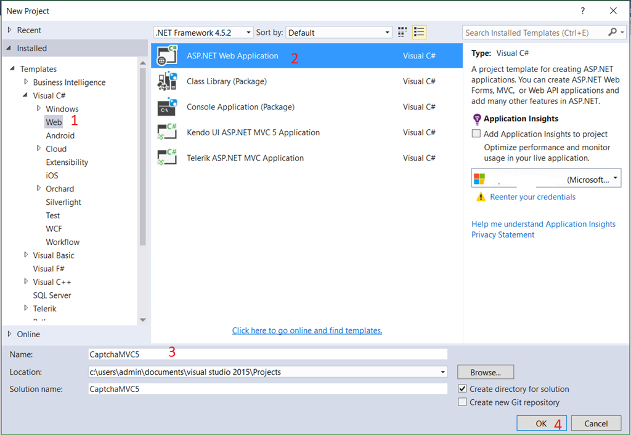Close the New Project dialog

click(613, 11)
